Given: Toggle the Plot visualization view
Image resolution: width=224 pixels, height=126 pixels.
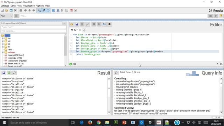Looking at the screenshot, I should coord(66,10).
